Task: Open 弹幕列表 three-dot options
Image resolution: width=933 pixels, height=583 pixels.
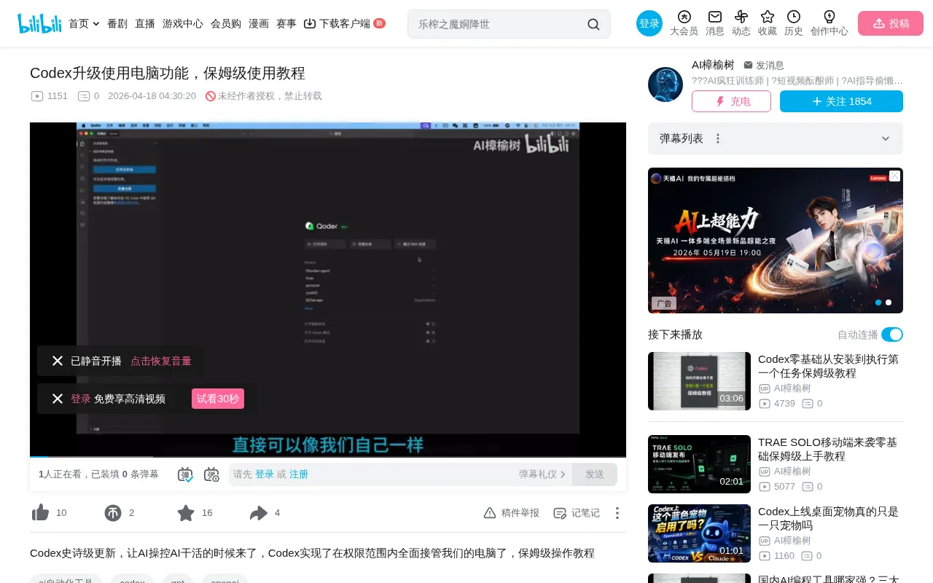Action: [x=718, y=138]
